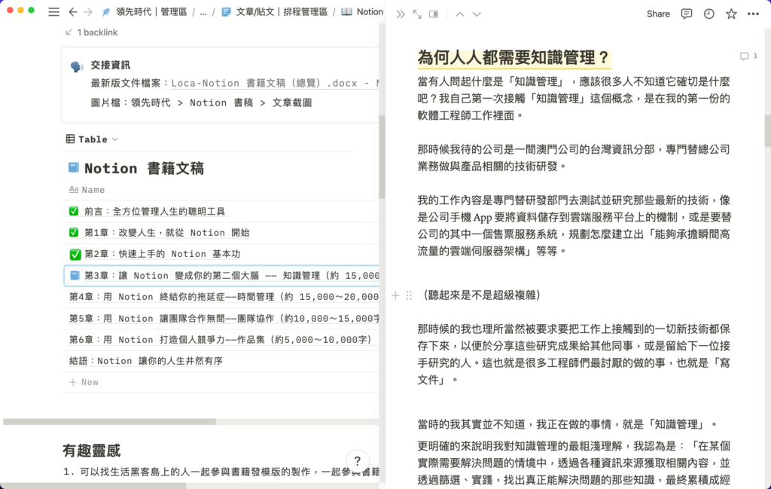Select 第3章：讓 Notion 變成你的第二個大腦 row
The width and height of the screenshot is (771, 489).
(x=222, y=276)
